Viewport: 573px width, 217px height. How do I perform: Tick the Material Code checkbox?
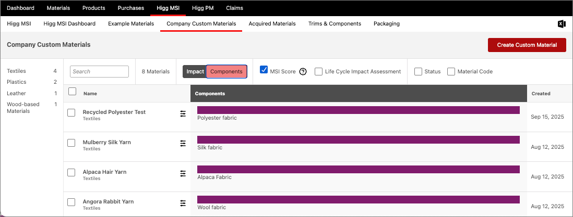[451, 71]
